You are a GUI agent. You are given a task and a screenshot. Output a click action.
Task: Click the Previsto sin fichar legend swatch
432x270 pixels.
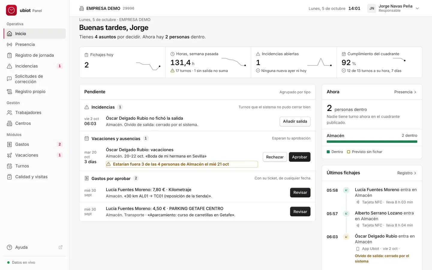pos(349,152)
